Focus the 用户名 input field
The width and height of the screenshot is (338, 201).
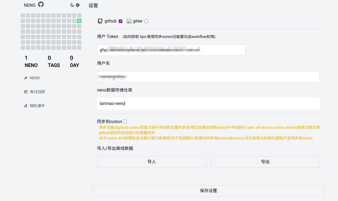pyautogui.click(x=208, y=77)
